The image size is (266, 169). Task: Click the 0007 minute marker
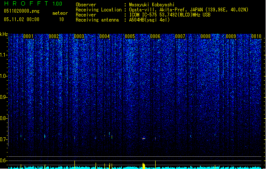(x=180, y=36)
